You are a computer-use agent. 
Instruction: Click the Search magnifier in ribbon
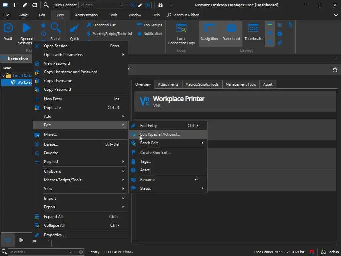[56, 28]
